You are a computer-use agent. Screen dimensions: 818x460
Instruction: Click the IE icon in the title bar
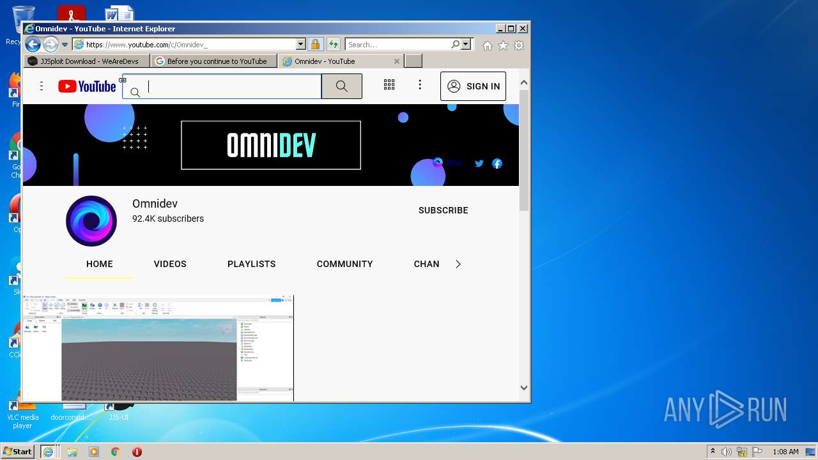29,29
